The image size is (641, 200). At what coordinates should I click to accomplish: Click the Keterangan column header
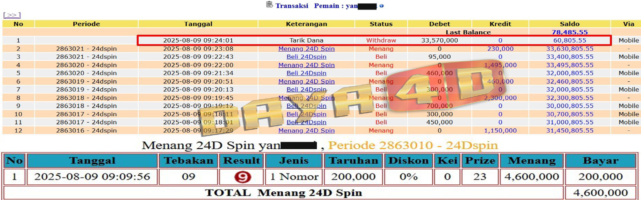coord(306,24)
